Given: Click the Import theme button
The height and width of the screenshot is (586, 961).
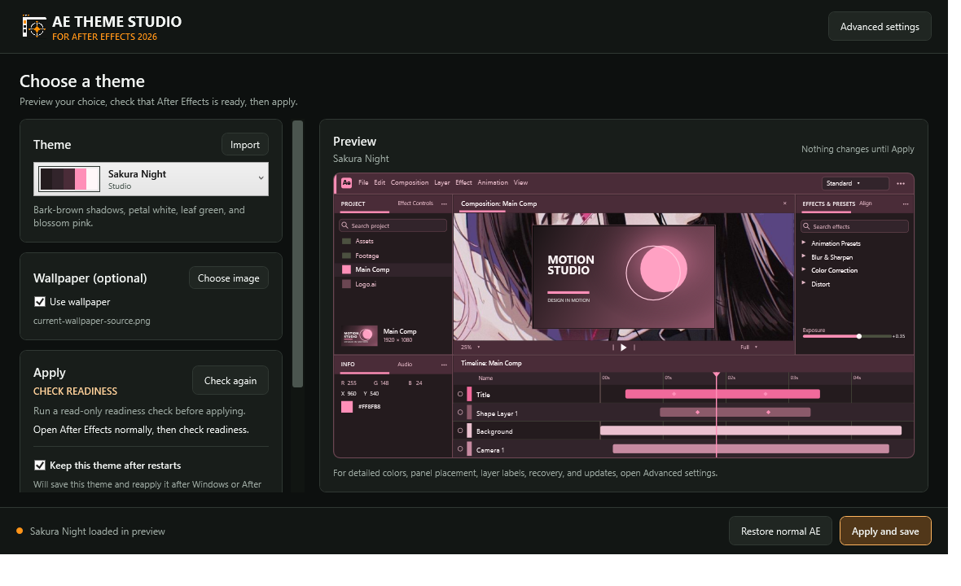Looking at the screenshot, I should point(245,145).
